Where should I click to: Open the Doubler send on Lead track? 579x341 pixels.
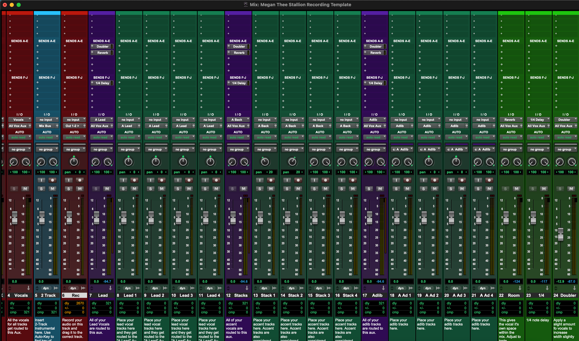(x=102, y=46)
